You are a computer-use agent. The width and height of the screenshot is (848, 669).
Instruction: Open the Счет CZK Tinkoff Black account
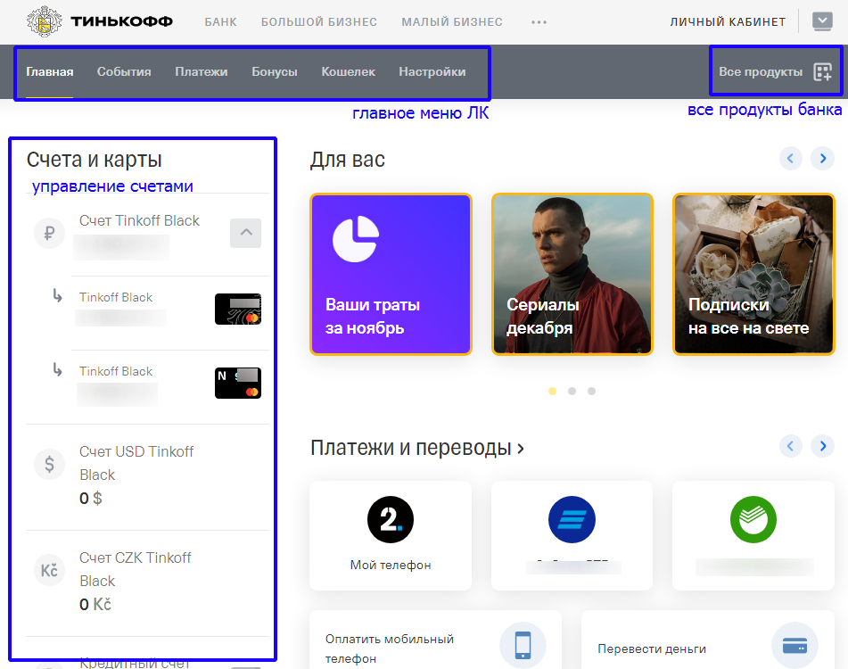[x=148, y=582]
